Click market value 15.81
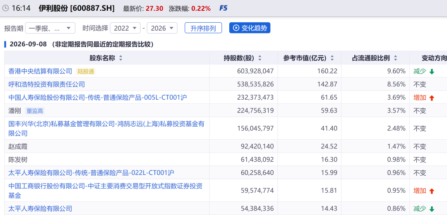Image resolution: width=447 pixels, height=215 pixels. point(330,191)
